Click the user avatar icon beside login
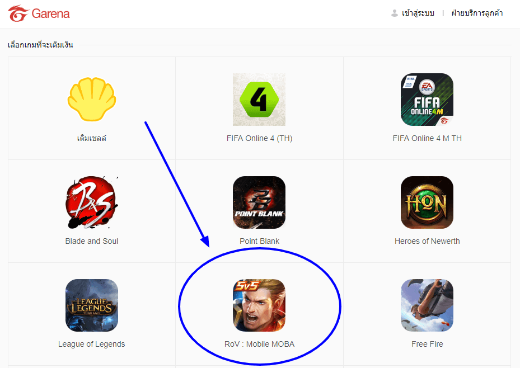 point(394,13)
